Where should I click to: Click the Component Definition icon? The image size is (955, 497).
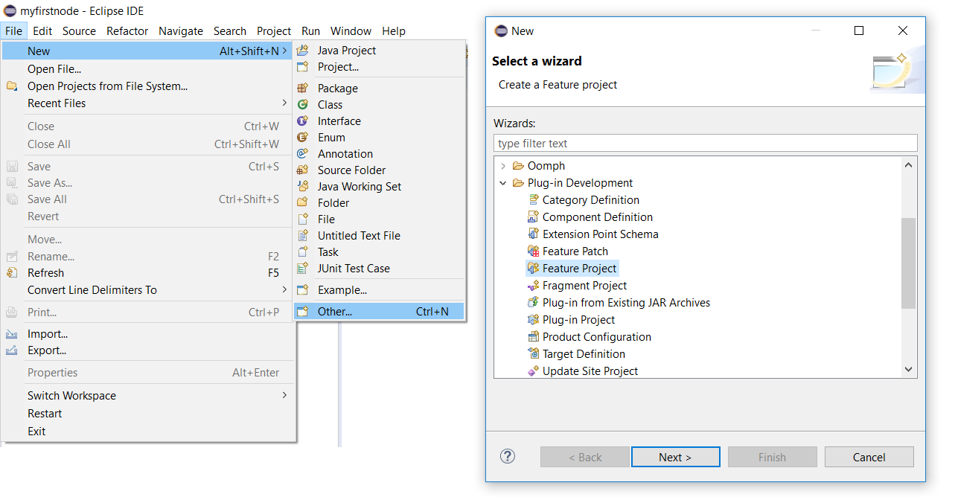[533, 217]
